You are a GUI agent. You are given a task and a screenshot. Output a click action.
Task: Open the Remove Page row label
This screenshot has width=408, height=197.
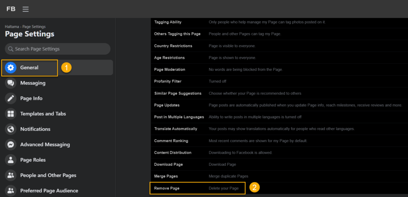pyautogui.click(x=167, y=188)
